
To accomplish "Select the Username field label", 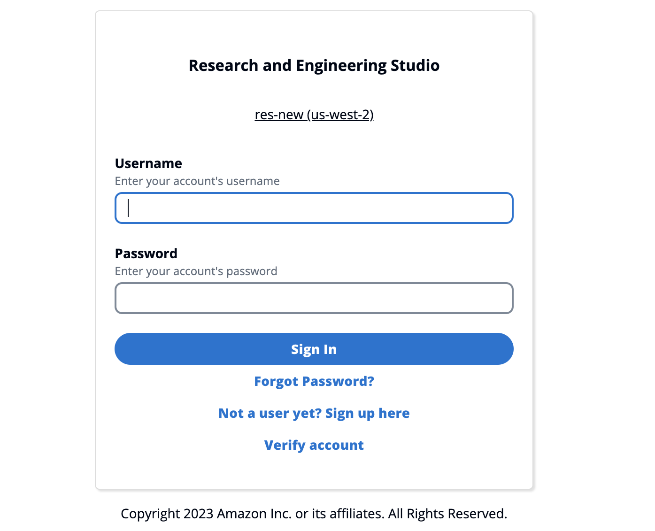I will pos(148,163).
